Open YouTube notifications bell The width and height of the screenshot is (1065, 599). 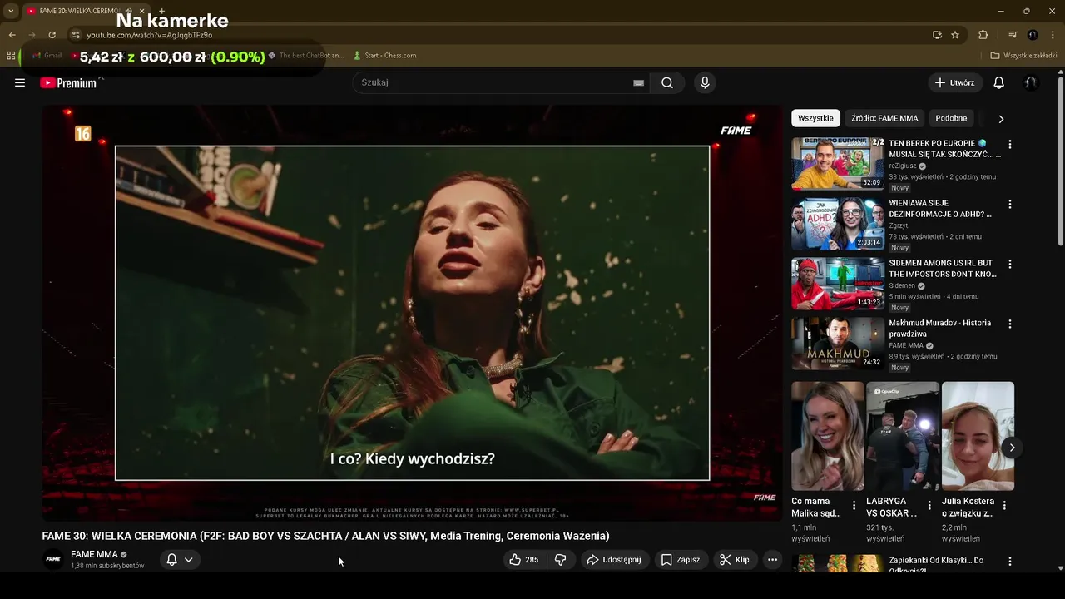pos(999,82)
